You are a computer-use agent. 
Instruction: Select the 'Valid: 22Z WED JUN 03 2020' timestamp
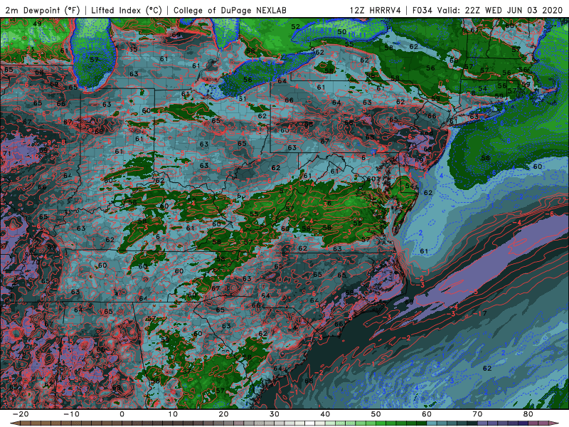tap(500, 11)
